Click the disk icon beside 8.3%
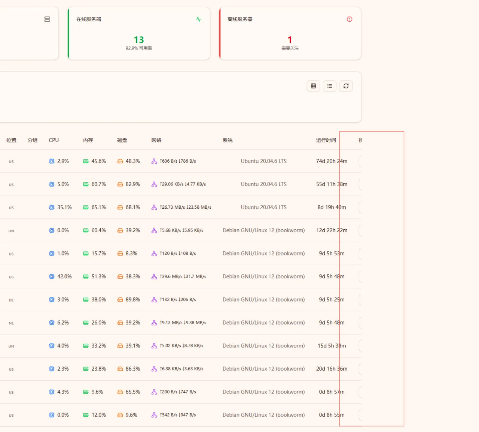Viewport: 479px width, 432px height. (x=120, y=254)
